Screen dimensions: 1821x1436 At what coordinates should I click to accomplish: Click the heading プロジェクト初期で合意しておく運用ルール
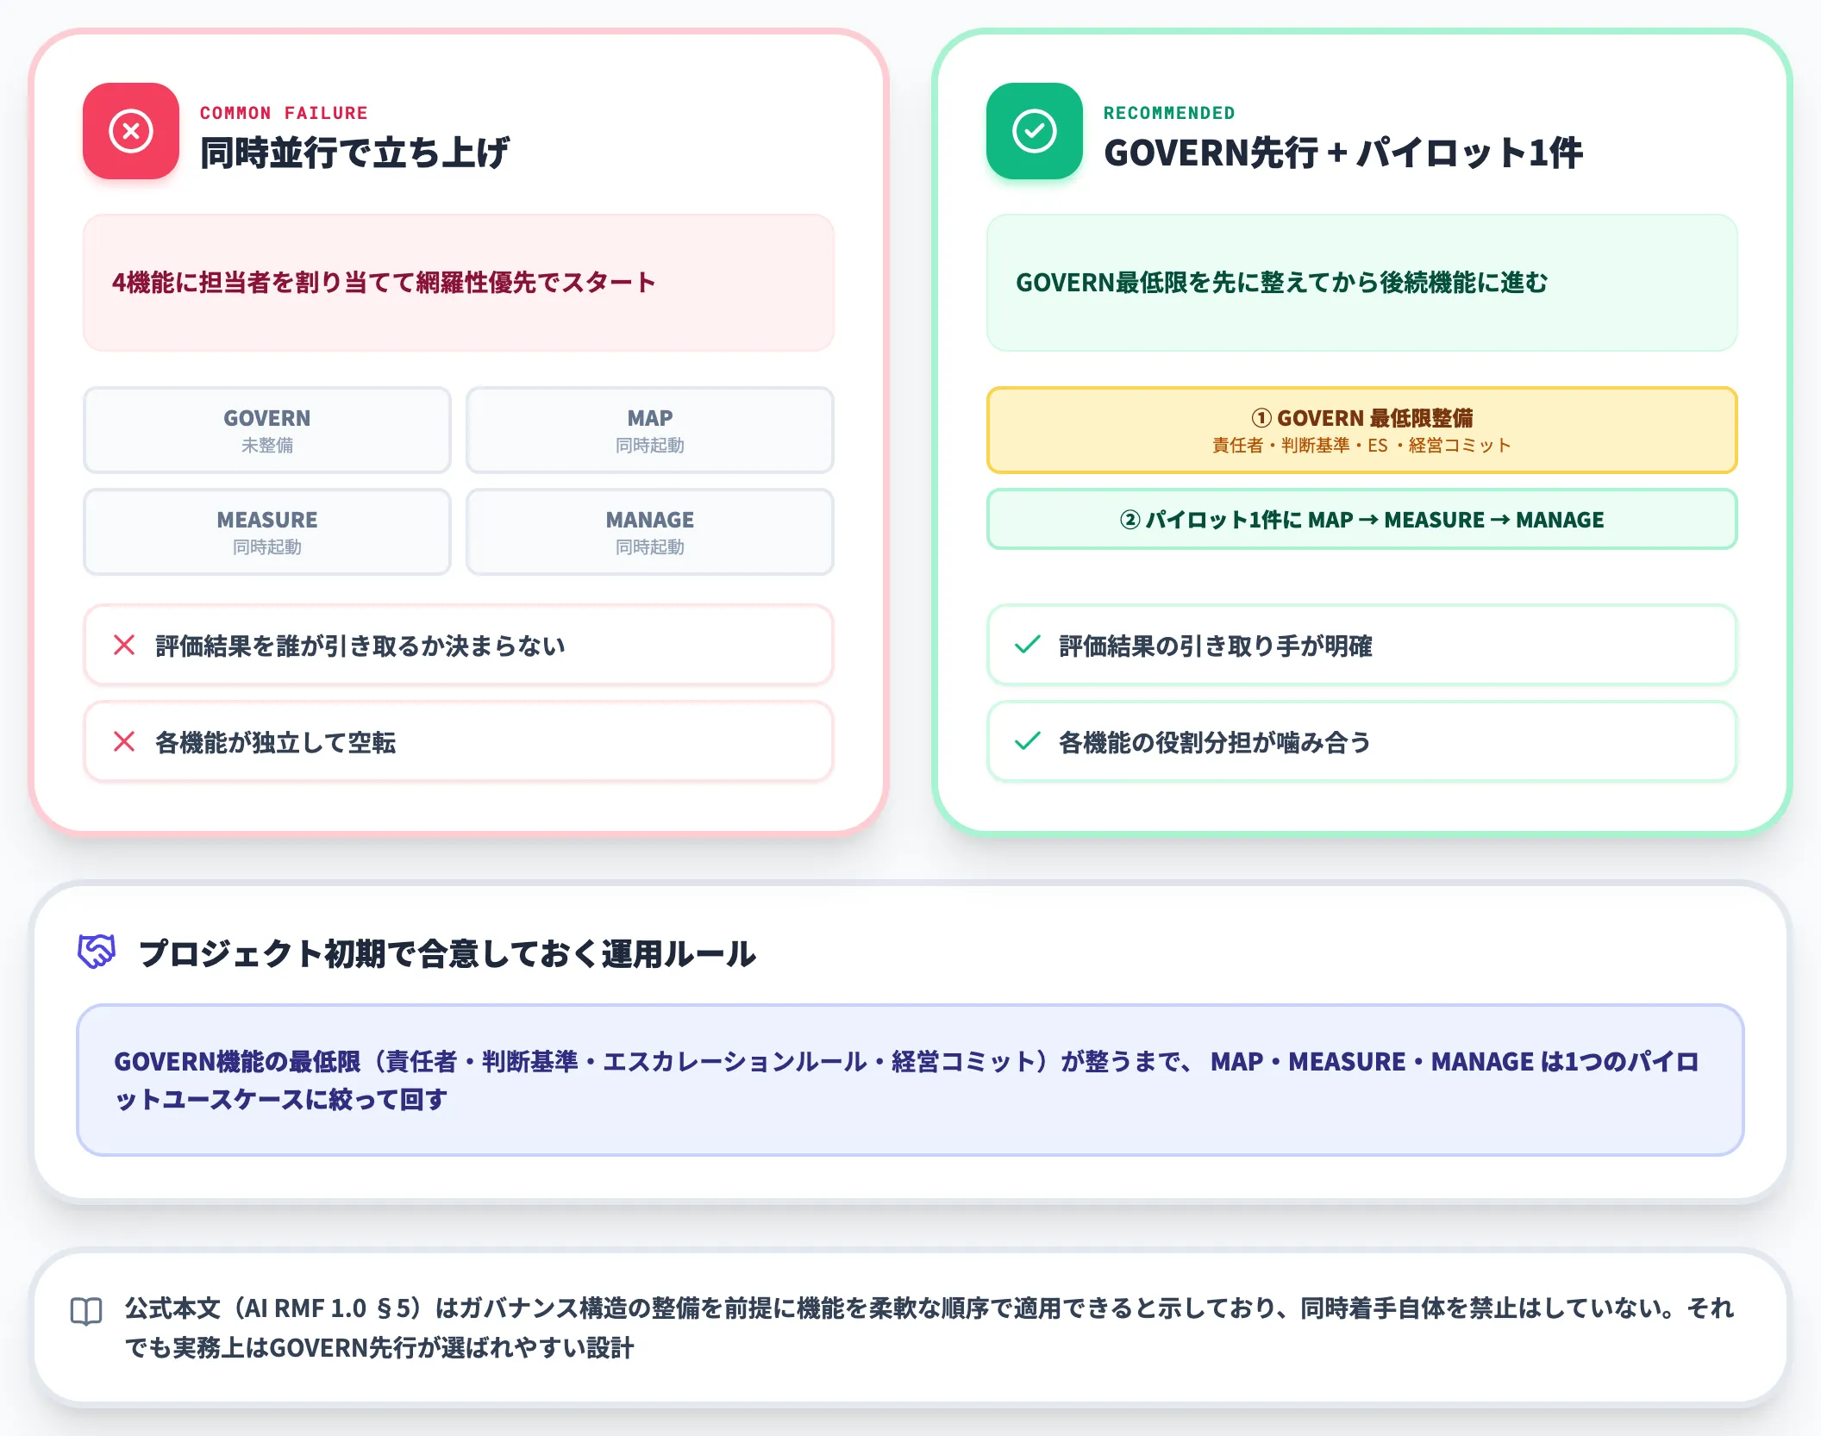pyautogui.click(x=447, y=953)
